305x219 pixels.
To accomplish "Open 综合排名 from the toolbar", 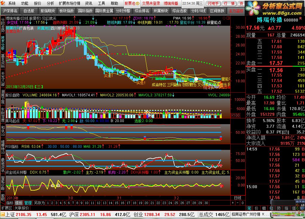I will coord(142,11).
